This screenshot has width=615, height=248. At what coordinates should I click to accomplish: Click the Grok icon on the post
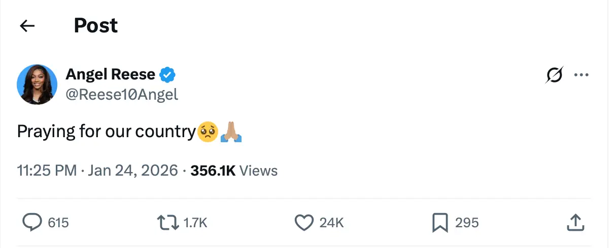click(x=554, y=75)
